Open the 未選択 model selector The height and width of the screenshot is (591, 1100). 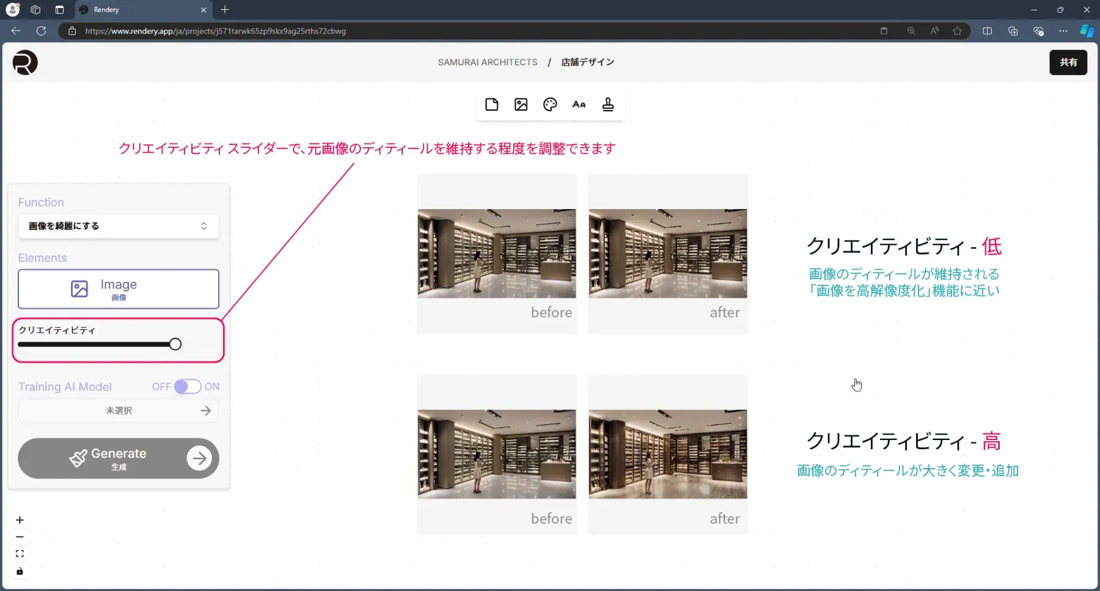coord(118,410)
